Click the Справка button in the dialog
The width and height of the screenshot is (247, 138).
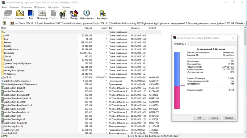point(229,118)
